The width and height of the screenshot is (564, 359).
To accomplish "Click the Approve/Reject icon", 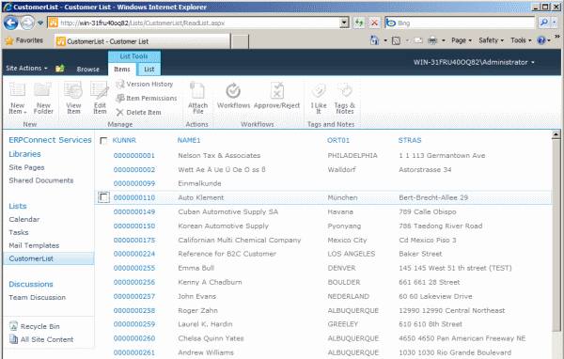I will (276, 90).
